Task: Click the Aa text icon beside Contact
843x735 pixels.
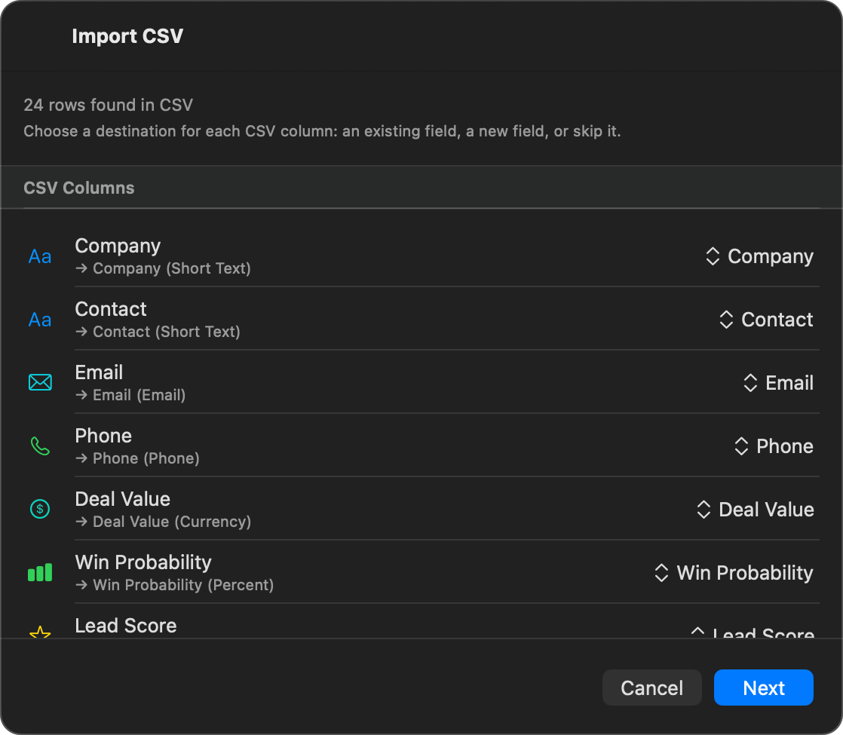Action: click(40, 320)
